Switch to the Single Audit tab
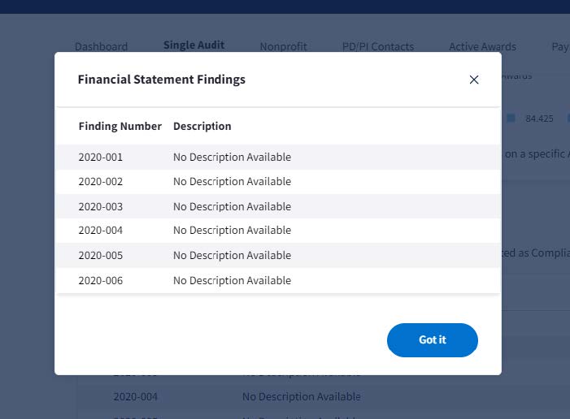570x419 pixels. point(194,45)
